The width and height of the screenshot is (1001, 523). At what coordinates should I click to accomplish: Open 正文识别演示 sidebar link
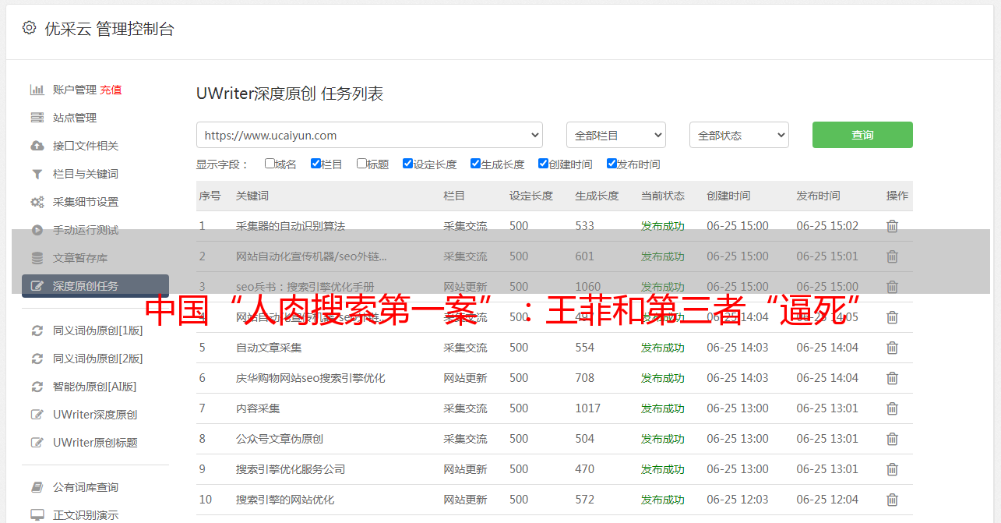tap(86, 515)
